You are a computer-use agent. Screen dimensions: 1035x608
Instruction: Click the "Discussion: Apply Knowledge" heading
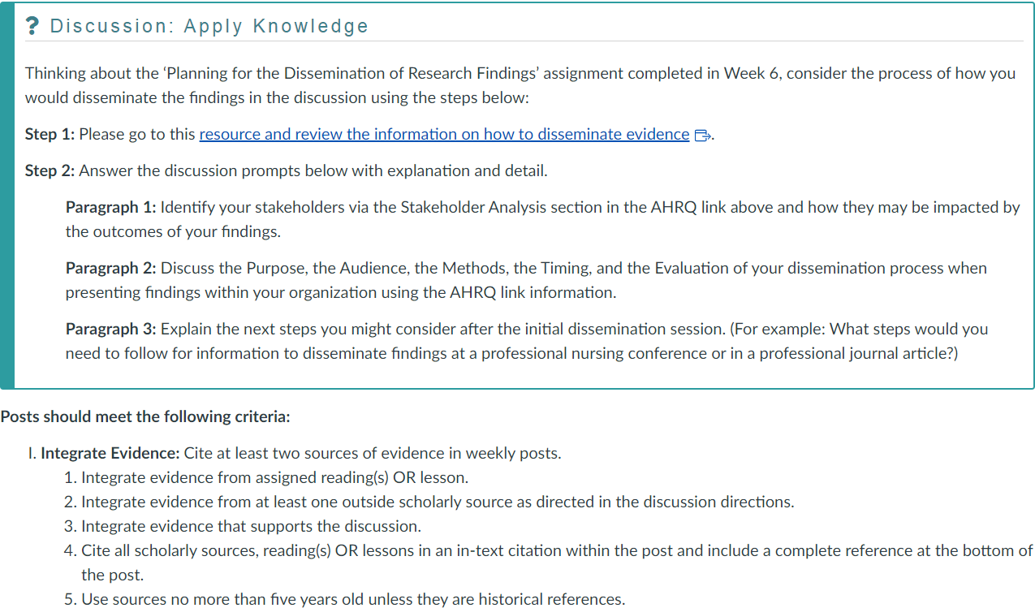(x=209, y=26)
